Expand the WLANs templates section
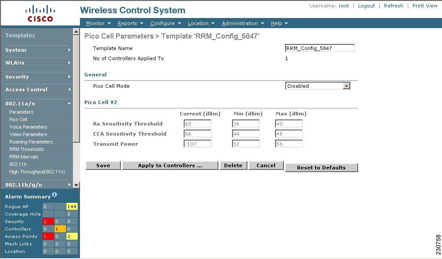This screenshot has height=259, width=442. (38, 62)
